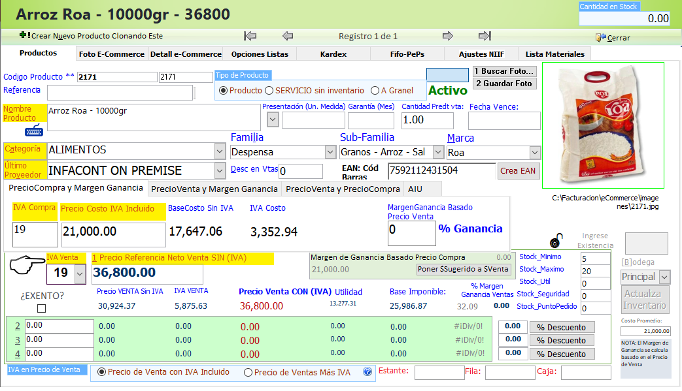Open the Presentación unit dropdown
Screen dimensions: 682x391
click(x=273, y=119)
